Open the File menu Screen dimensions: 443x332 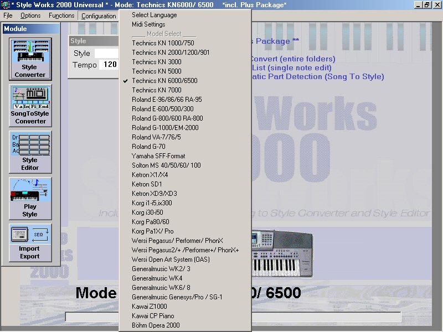pos(8,15)
